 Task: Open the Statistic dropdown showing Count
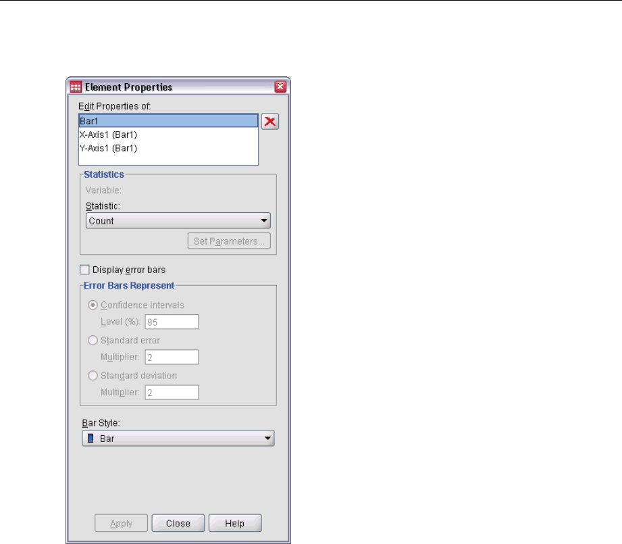click(x=178, y=220)
